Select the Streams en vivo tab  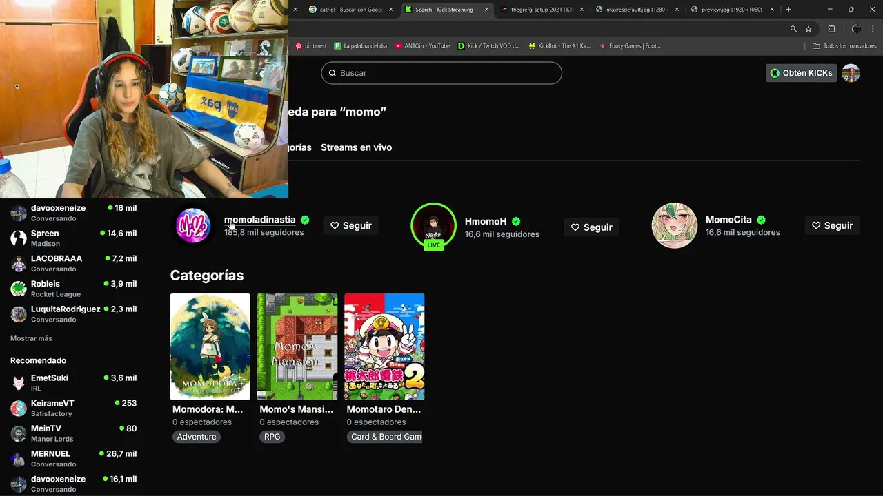tap(356, 147)
